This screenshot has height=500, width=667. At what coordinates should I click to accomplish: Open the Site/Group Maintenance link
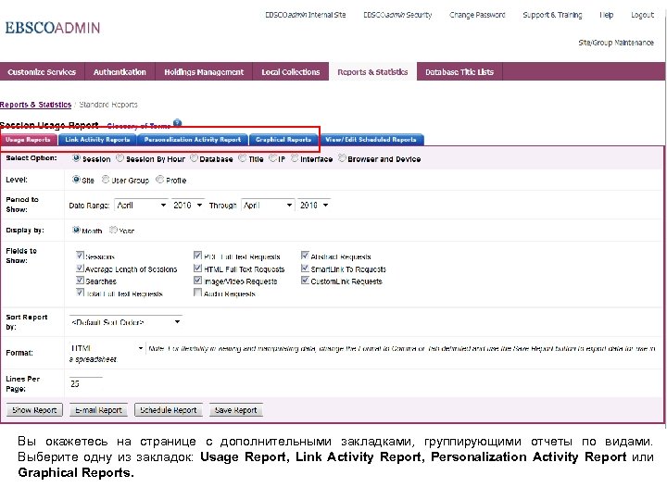click(616, 43)
